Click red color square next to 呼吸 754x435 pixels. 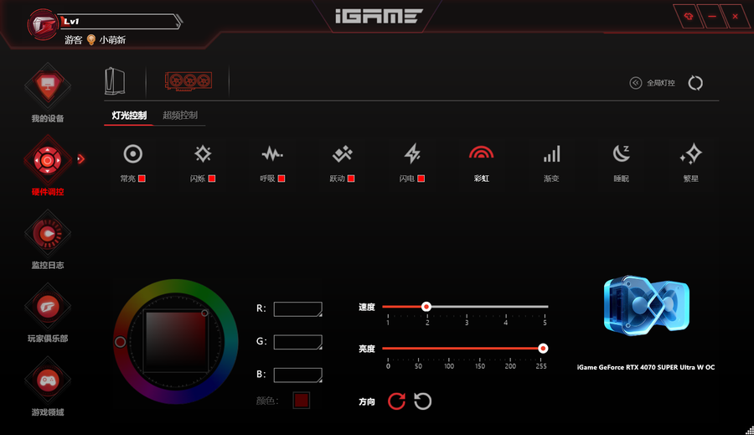(281, 179)
